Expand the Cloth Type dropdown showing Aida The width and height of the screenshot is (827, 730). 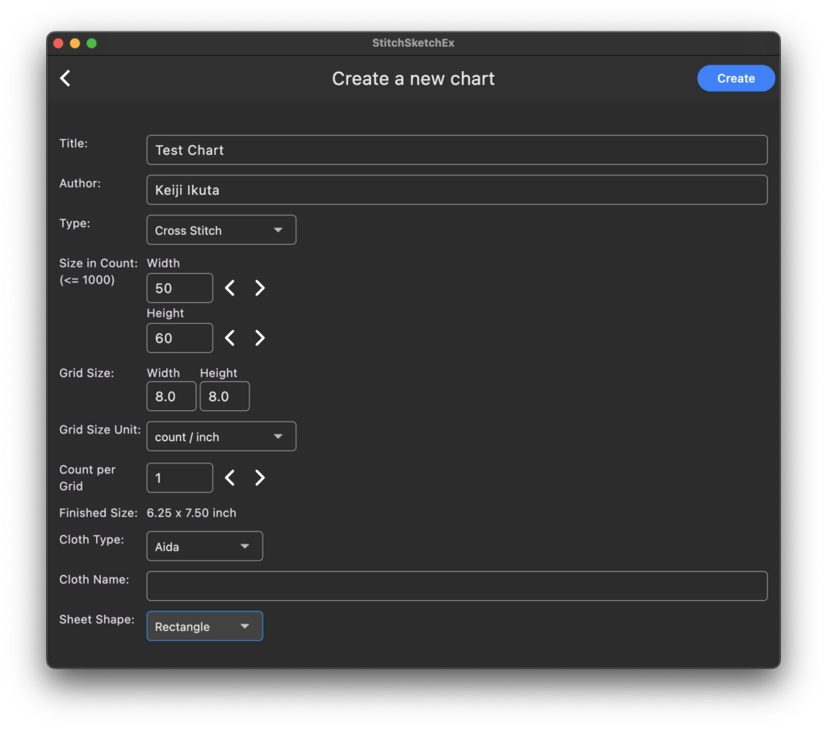pos(204,547)
